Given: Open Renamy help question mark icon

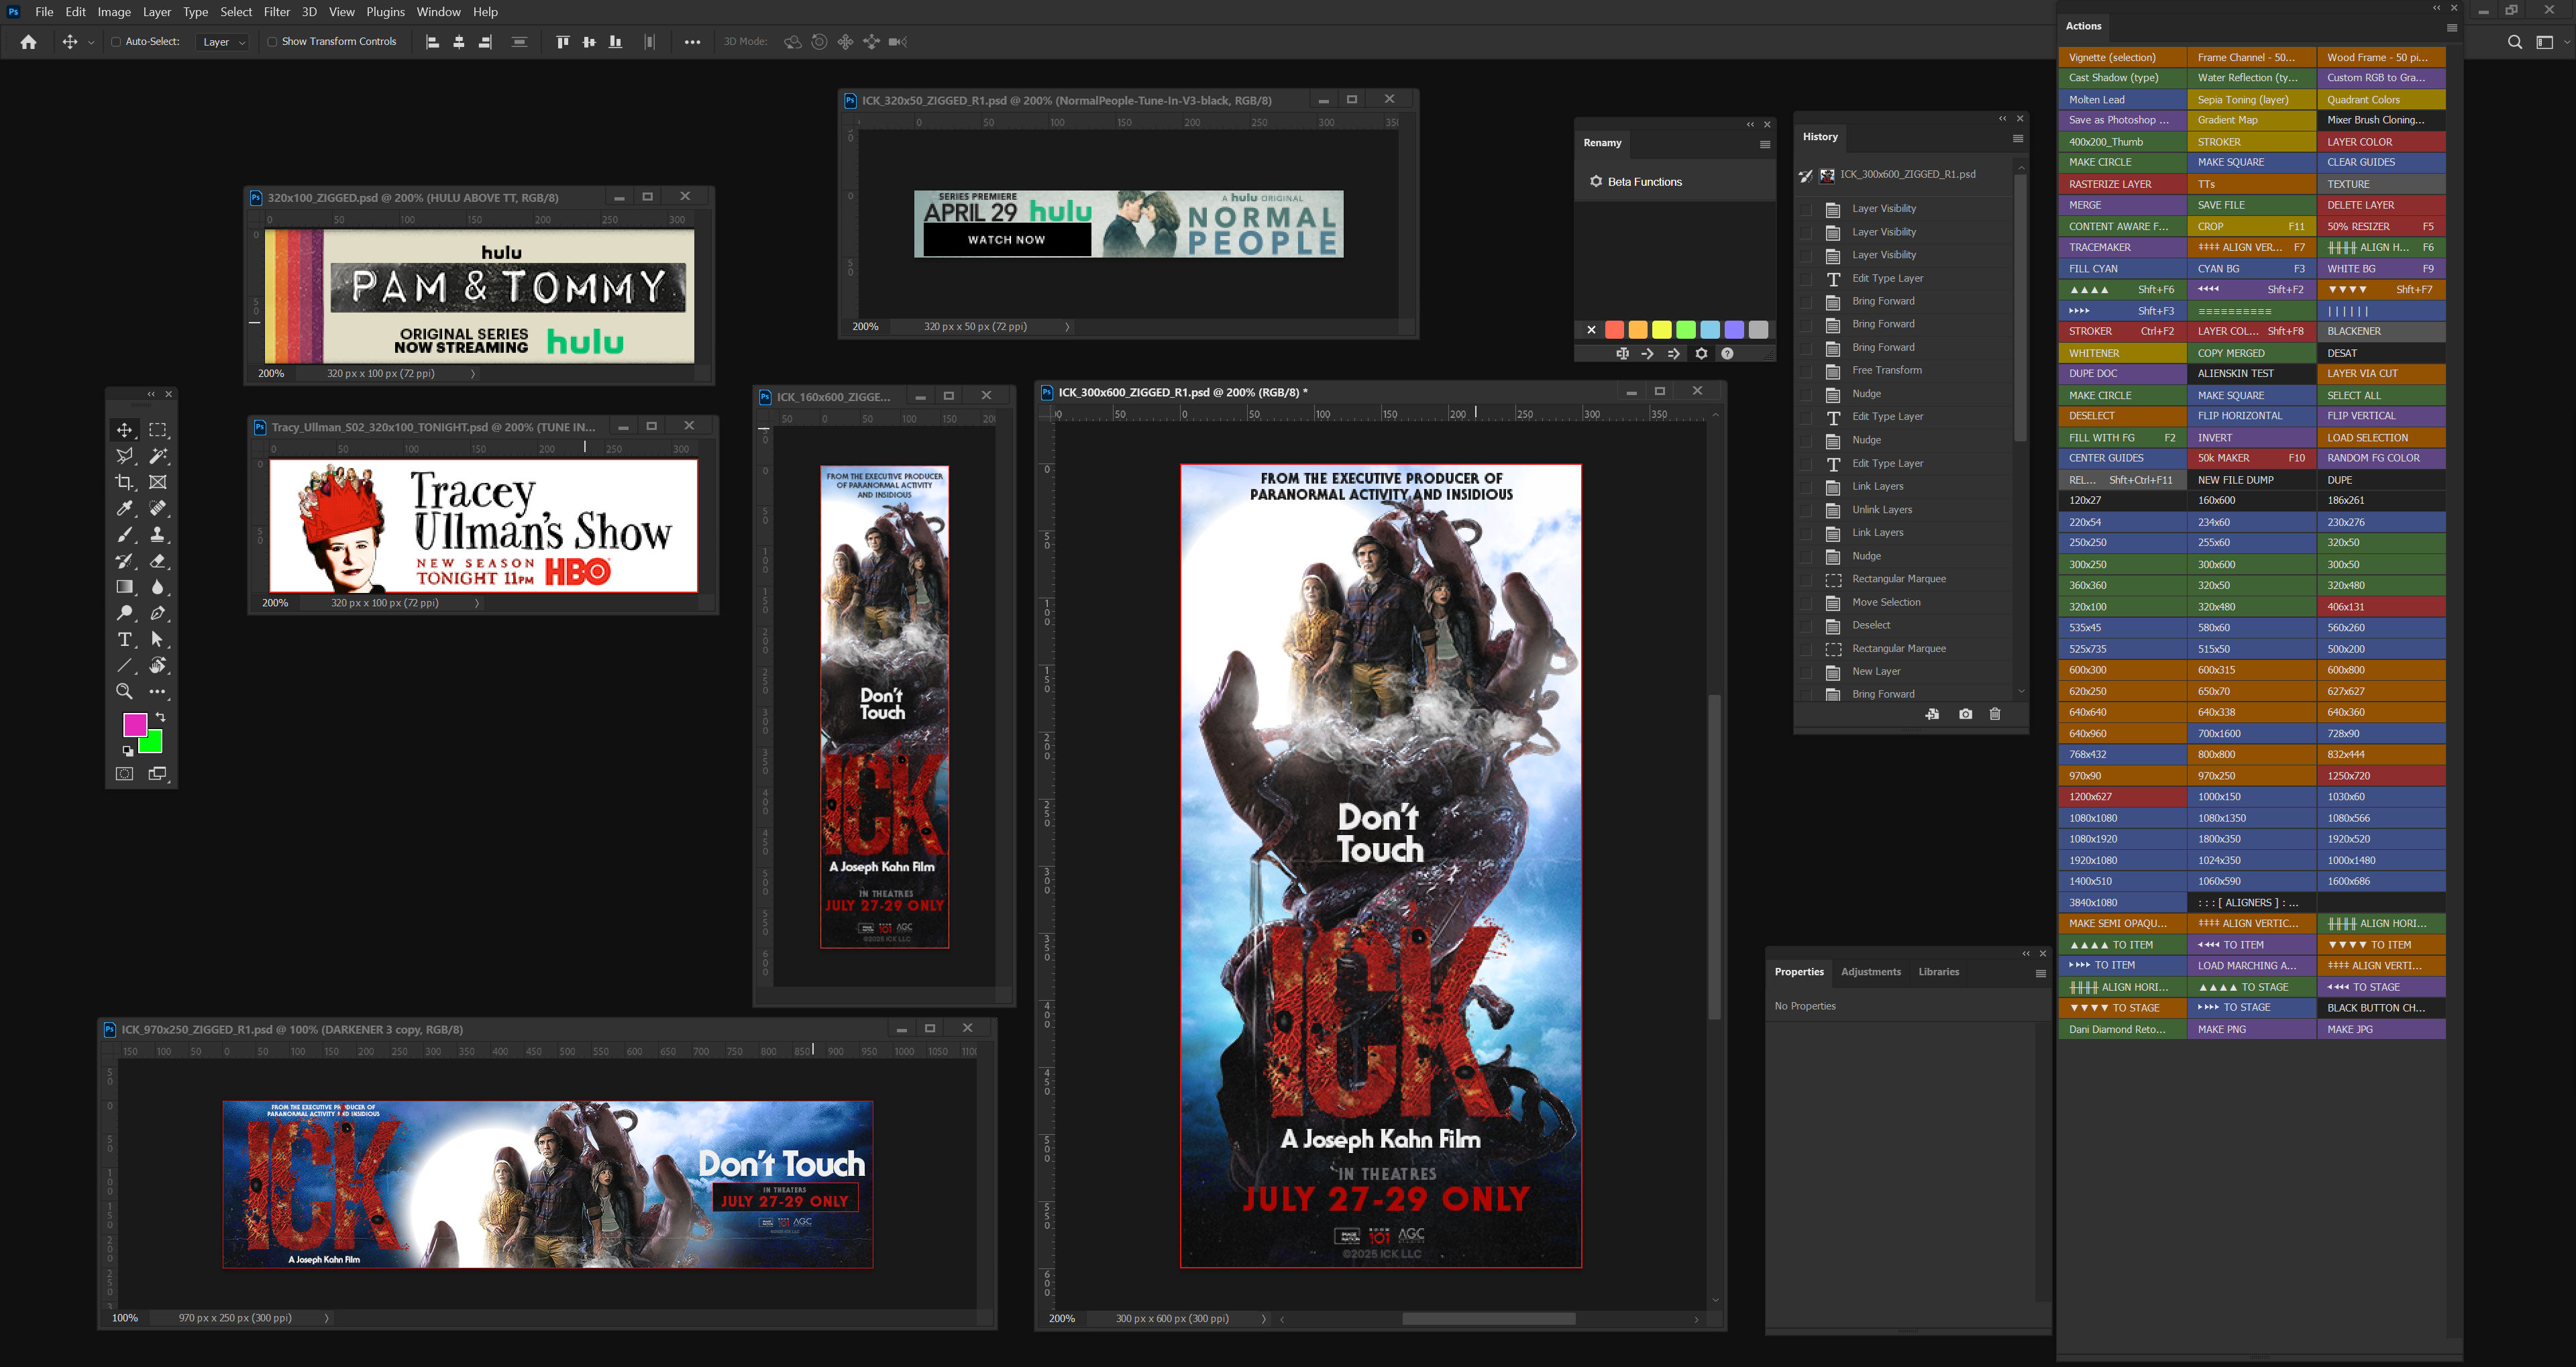Looking at the screenshot, I should click(x=1727, y=353).
